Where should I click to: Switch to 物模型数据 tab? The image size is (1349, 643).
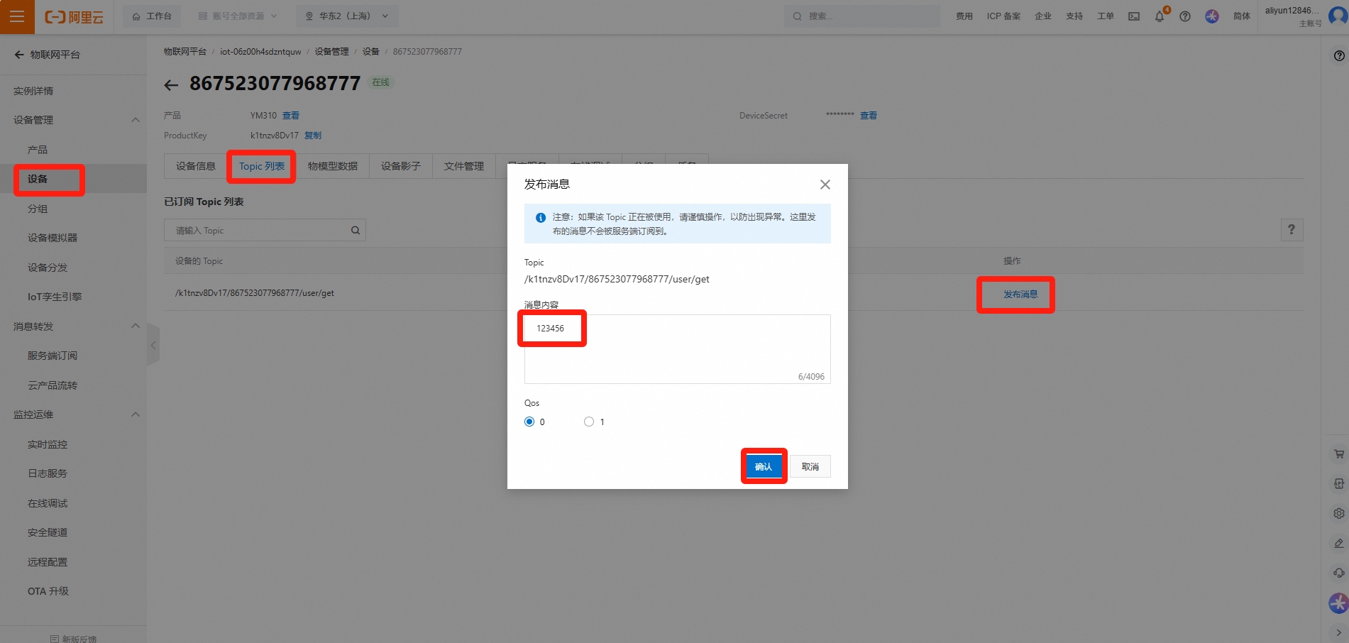(333, 166)
